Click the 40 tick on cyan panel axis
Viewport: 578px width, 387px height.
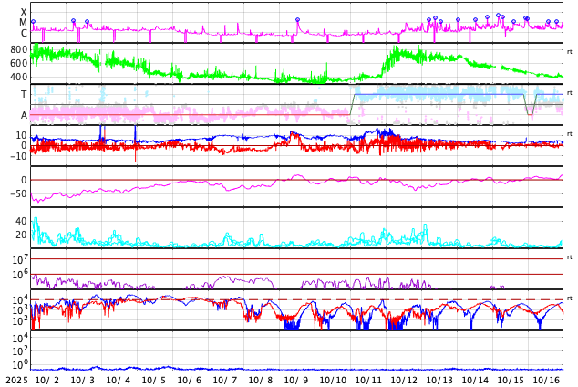coord(21,221)
